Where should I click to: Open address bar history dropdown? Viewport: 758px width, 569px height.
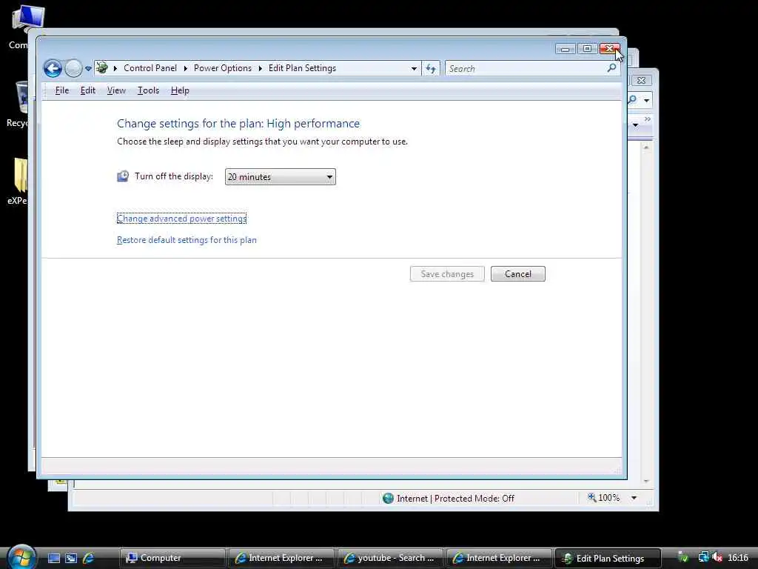(x=414, y=69)
